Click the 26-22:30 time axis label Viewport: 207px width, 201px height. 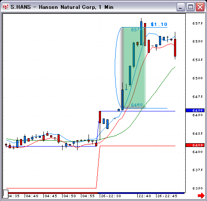coord(111,196)
